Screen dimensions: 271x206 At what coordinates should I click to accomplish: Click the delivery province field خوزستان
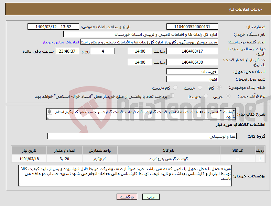(192, 71)
